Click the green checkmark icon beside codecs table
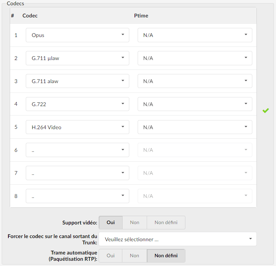 pos(266,111)
